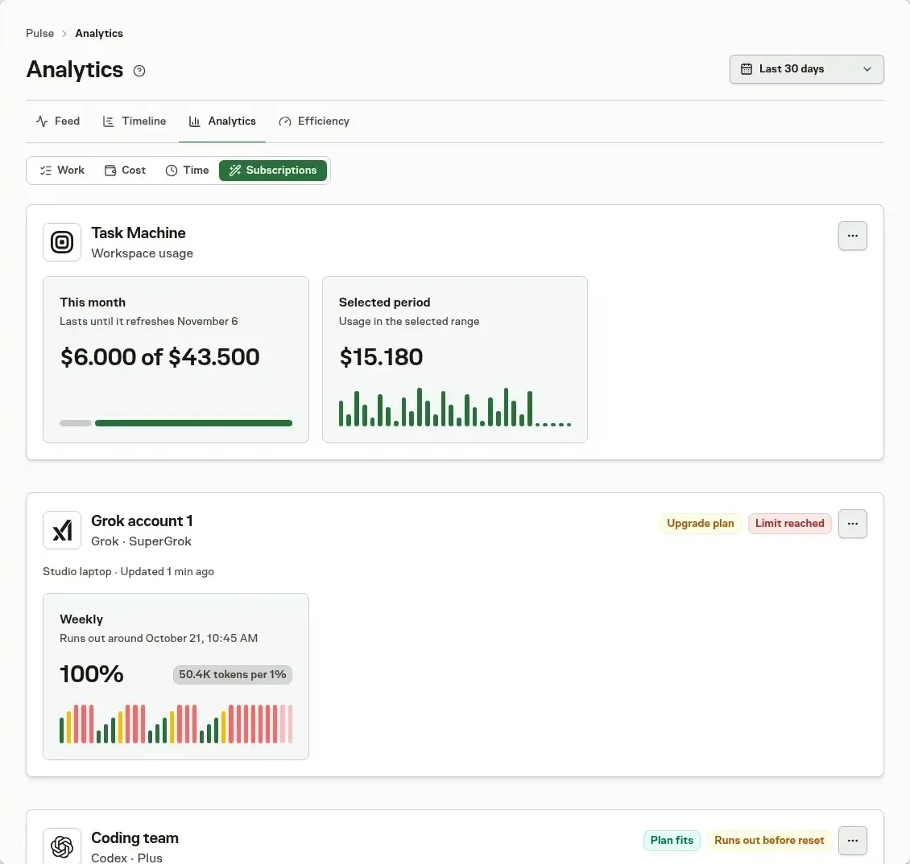Click the Feed tab pulse icon
Image resolution: width=910 pixels, height=864 pixels.
(x=42, y=121)
